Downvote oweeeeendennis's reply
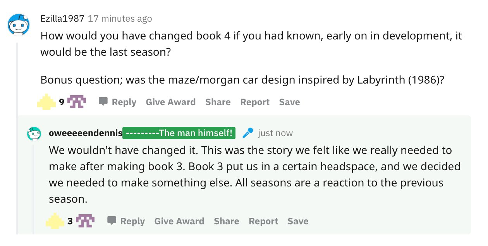Screen dimensions: 488x246 coord(85,221)
